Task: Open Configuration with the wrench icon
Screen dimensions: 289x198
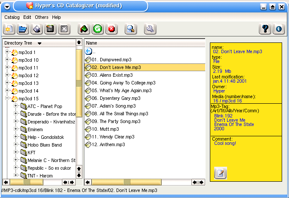Action: coord(150,29)
